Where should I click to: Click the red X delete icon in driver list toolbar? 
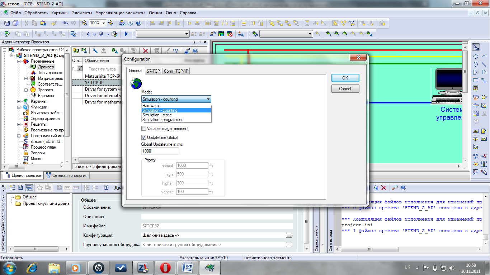click(x=145, y=51)
